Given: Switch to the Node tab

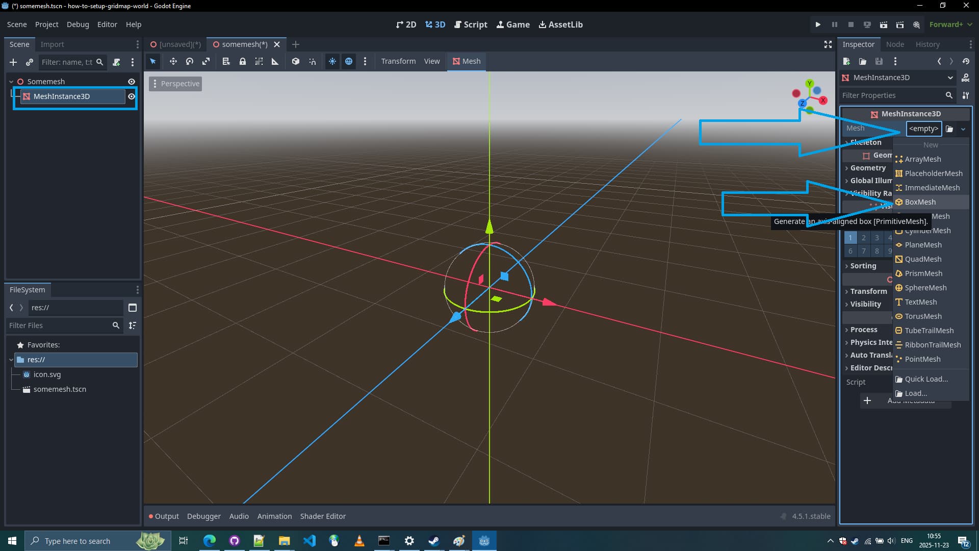Looking at the screenshot, I should (895, 44).
